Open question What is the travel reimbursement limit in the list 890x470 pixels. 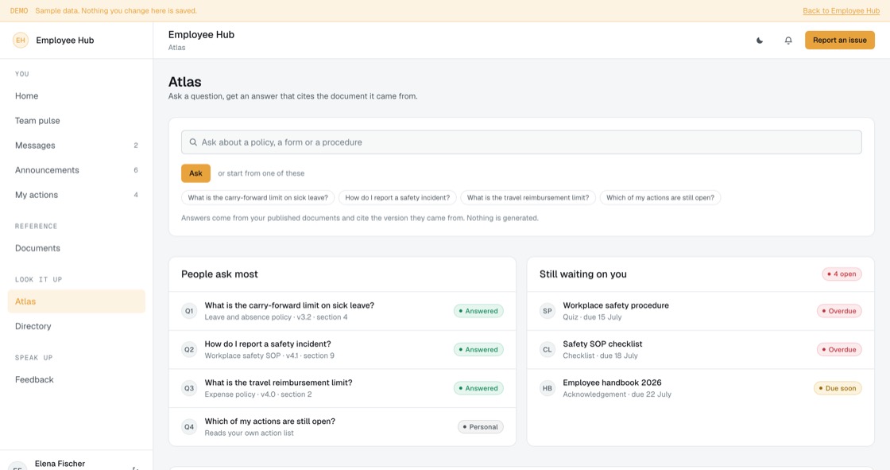342,388
